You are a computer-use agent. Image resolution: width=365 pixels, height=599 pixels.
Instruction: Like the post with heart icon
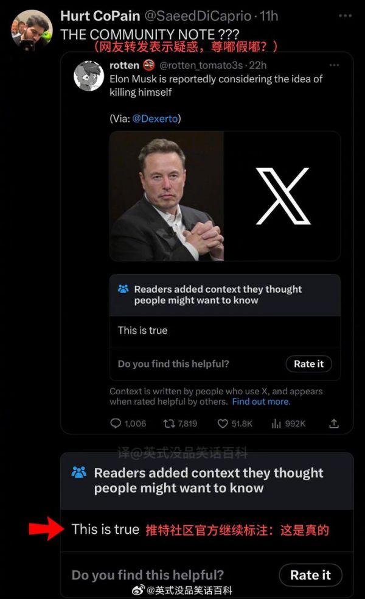(x=223, y=424)
